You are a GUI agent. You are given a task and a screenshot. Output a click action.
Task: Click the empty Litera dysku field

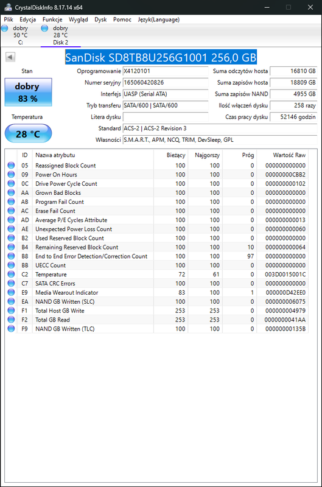(166, 117)
